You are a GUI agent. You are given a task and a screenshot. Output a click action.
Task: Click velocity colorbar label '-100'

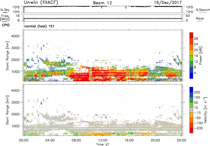click(x=198, y=123)
